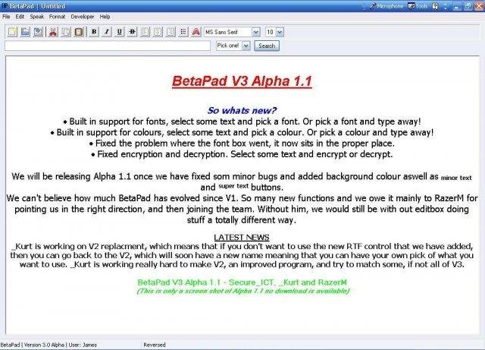
Task: Click the Microphone item in the title bar
Action: 386,6
